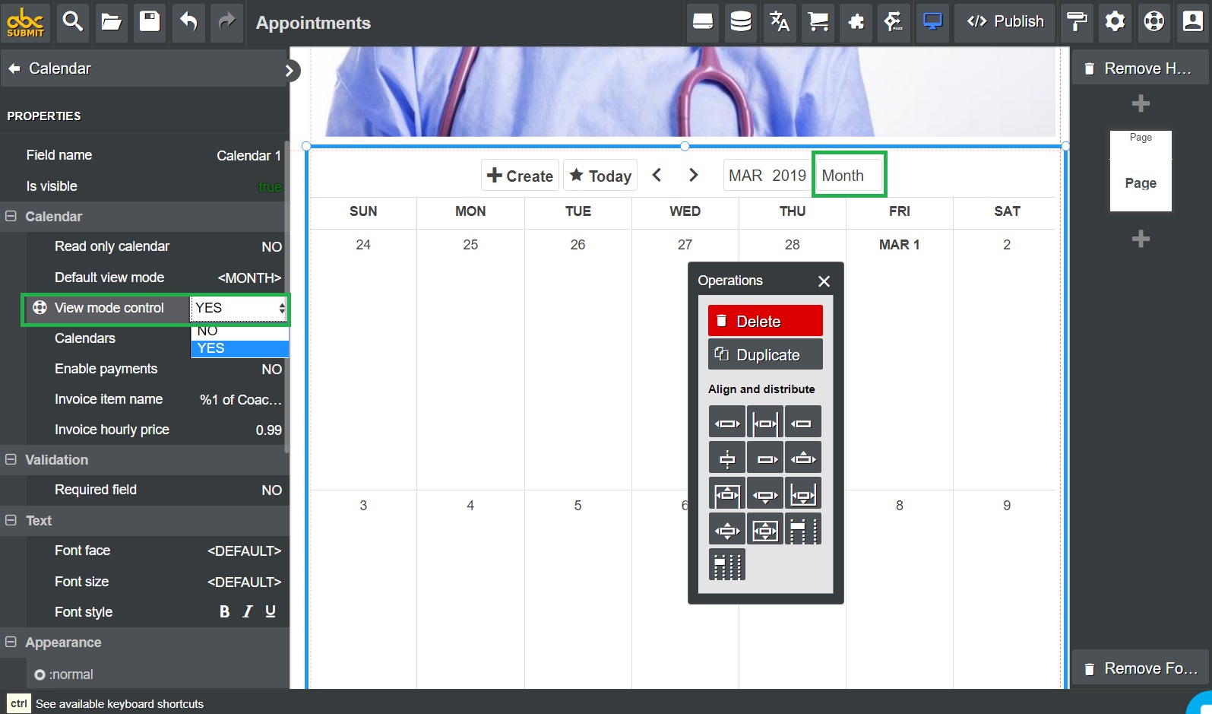Go to previous month with left chevron

pos(657,176)
